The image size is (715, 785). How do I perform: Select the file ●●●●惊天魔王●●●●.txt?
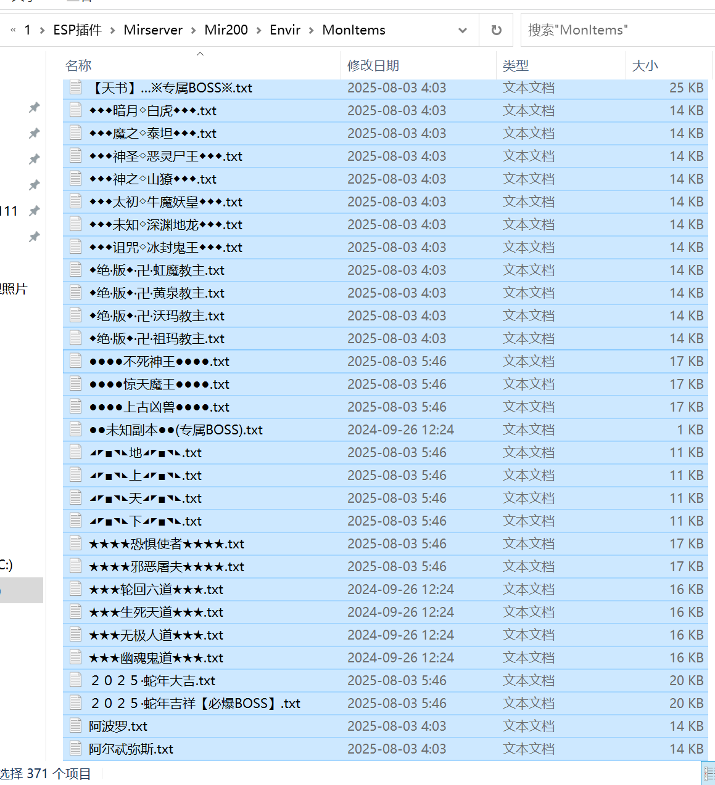point(386,384)
